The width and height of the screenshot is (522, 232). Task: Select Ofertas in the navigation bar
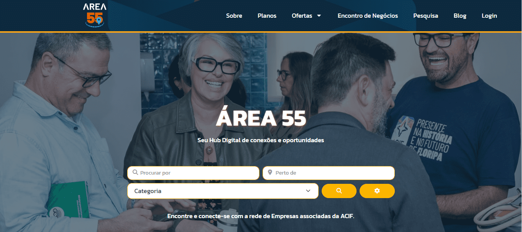click(302, 16)
